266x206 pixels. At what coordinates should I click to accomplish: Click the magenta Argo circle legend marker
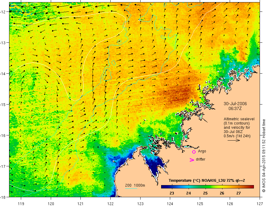(x=194, y=152)
